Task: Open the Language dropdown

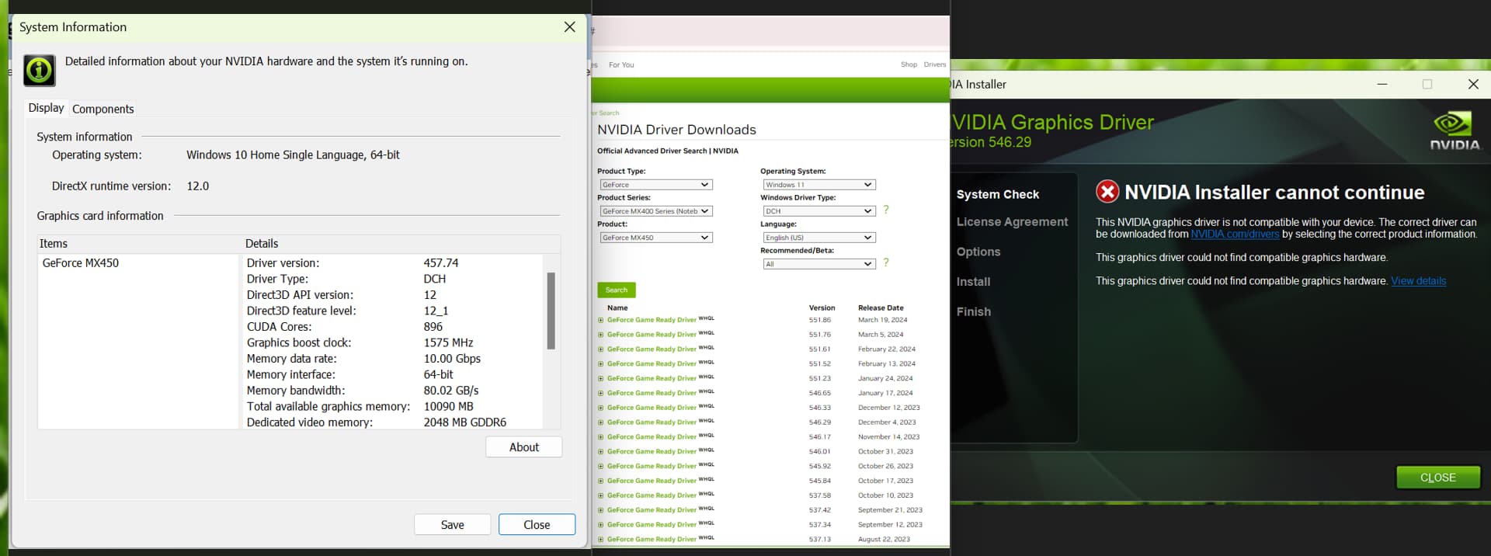Action: click(818, 238)
